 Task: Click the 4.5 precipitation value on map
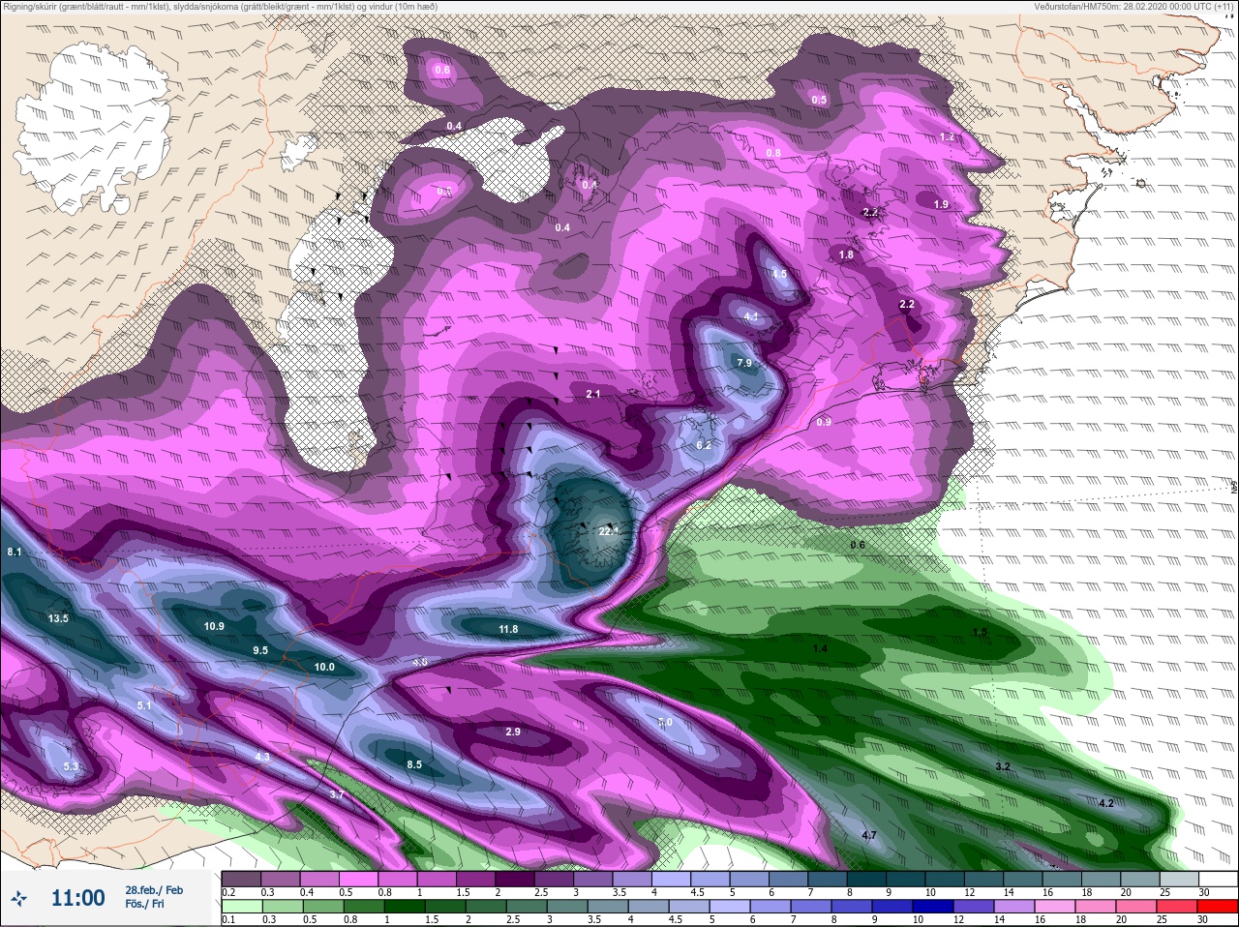(x=779, y=274)
